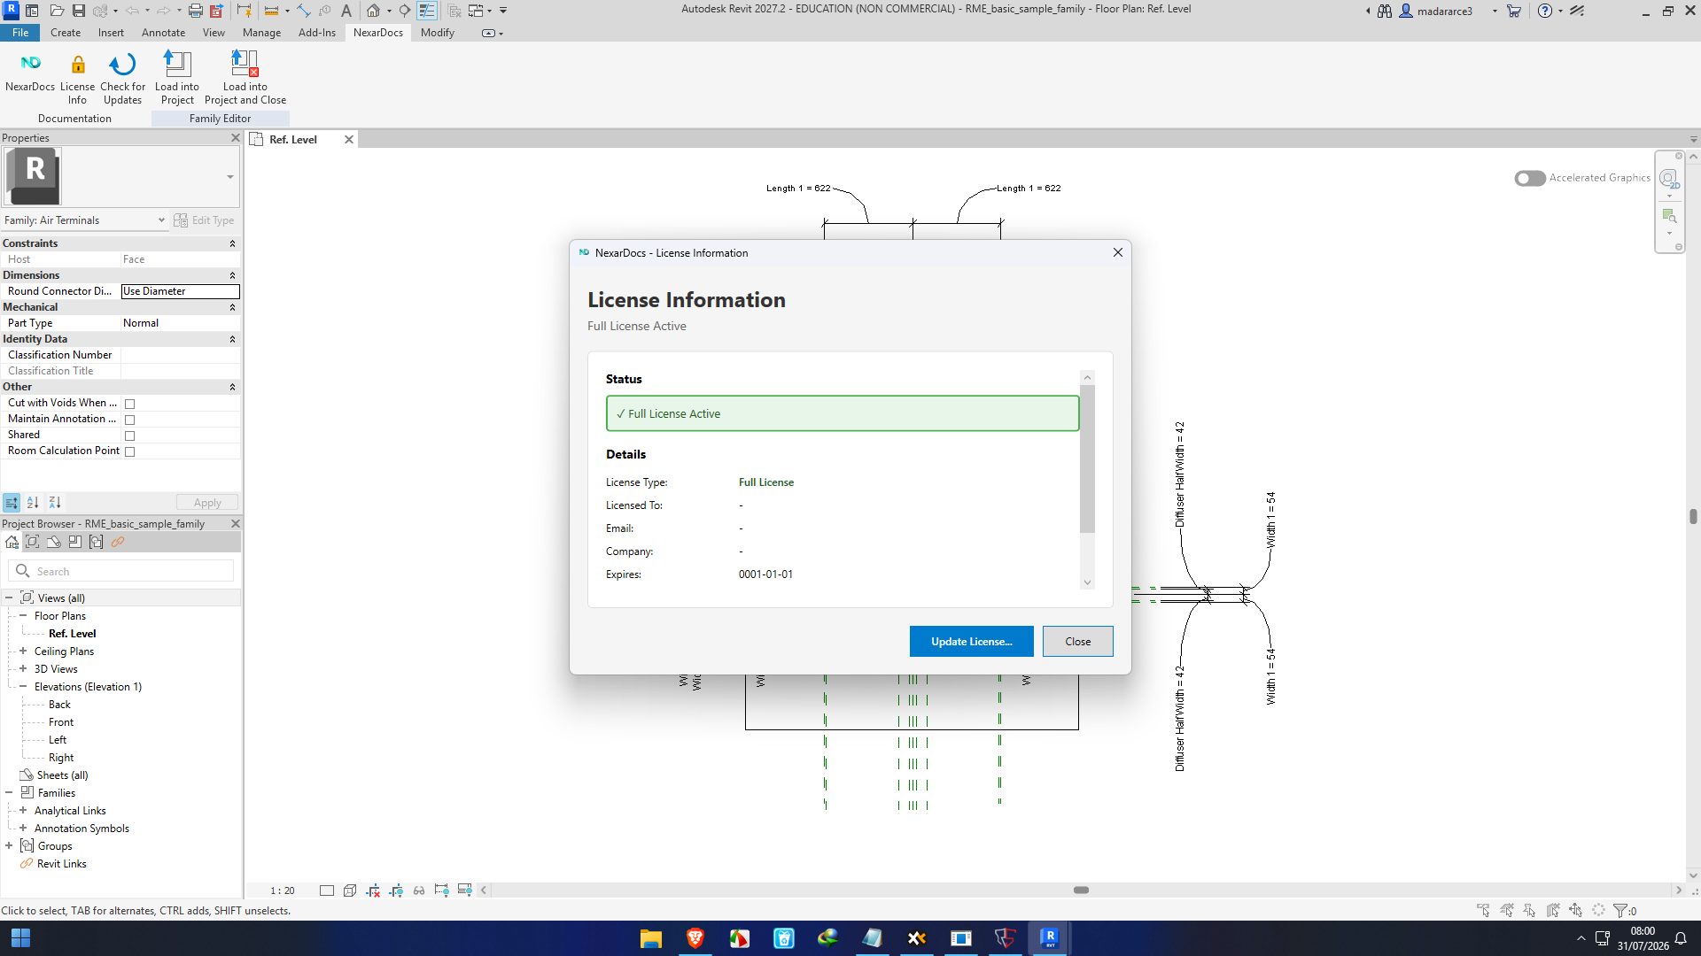The height and width of the screenshot is (956, 1701).
Task: Click the project browser home view icon
Action: [12, 542]
